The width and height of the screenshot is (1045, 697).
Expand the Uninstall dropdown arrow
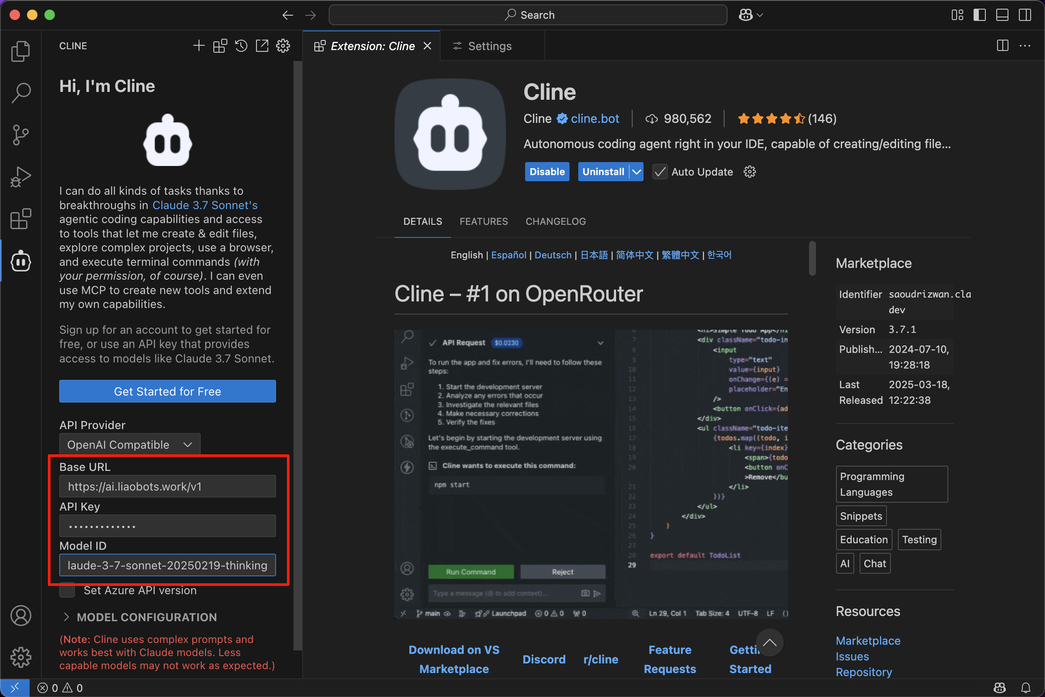[x=637, y=172]
